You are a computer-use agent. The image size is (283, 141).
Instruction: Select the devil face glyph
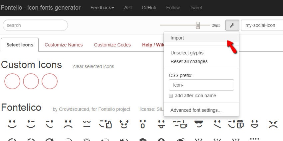[x=124, y=124]
